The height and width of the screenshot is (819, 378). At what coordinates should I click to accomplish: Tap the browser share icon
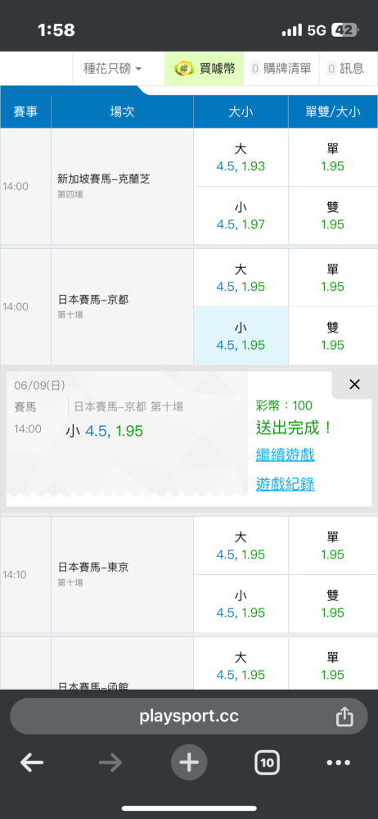click(x=344, y=716)
